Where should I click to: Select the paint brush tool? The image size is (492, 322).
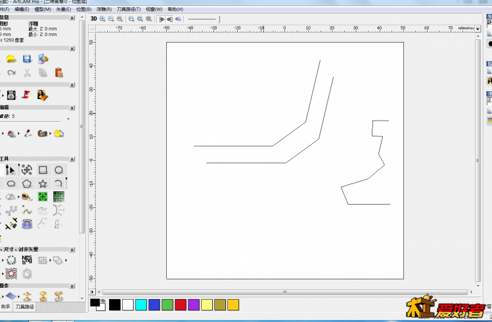point(12,134)
